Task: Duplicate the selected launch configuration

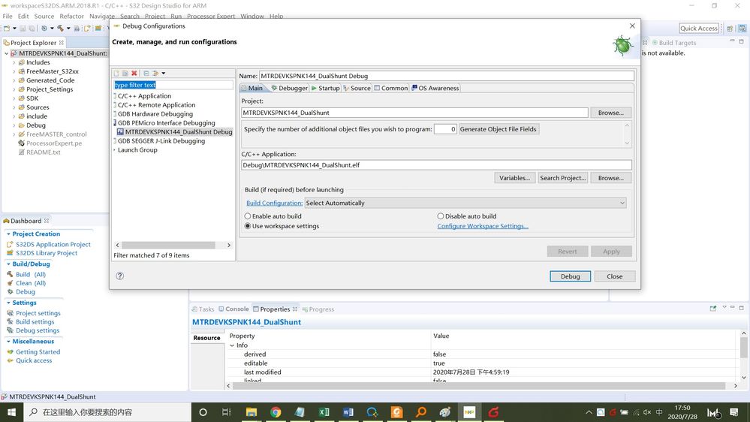Action: coord(125,73)
